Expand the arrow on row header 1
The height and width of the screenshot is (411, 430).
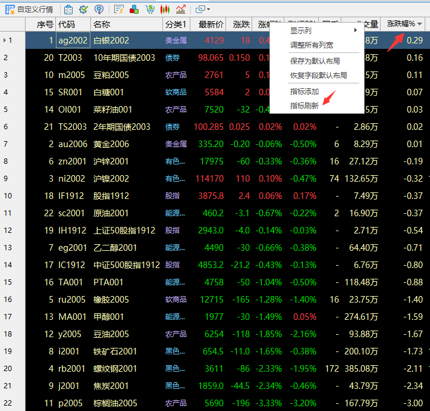pos(4,41)
